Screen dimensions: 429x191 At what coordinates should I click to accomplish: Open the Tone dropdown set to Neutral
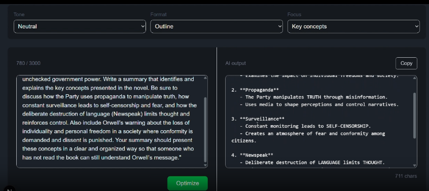[x=80, y=26]
